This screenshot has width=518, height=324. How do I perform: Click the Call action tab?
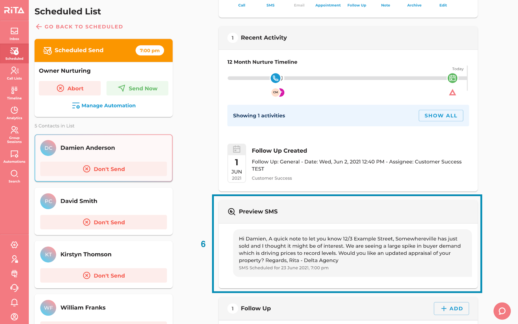click(242, 5)
